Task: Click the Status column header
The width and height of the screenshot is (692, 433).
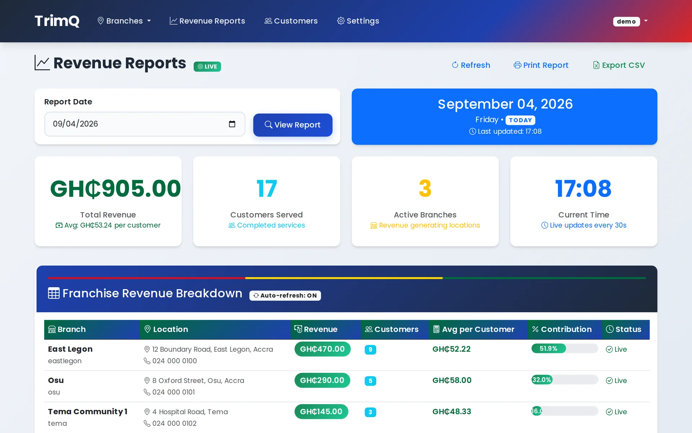Action: (x=626, y=329)
